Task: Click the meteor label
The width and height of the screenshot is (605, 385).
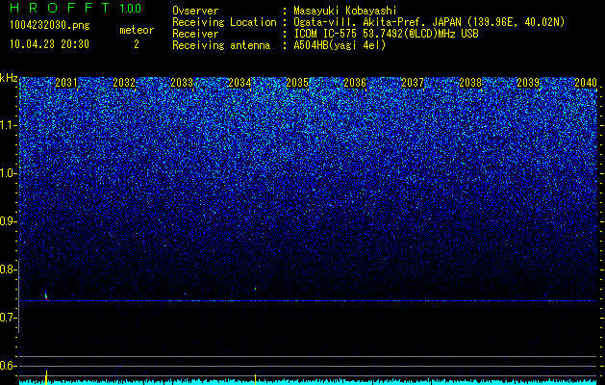Action: 137,30
